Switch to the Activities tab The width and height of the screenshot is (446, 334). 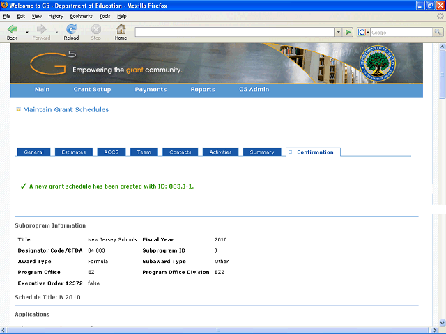tap(220, 152)
